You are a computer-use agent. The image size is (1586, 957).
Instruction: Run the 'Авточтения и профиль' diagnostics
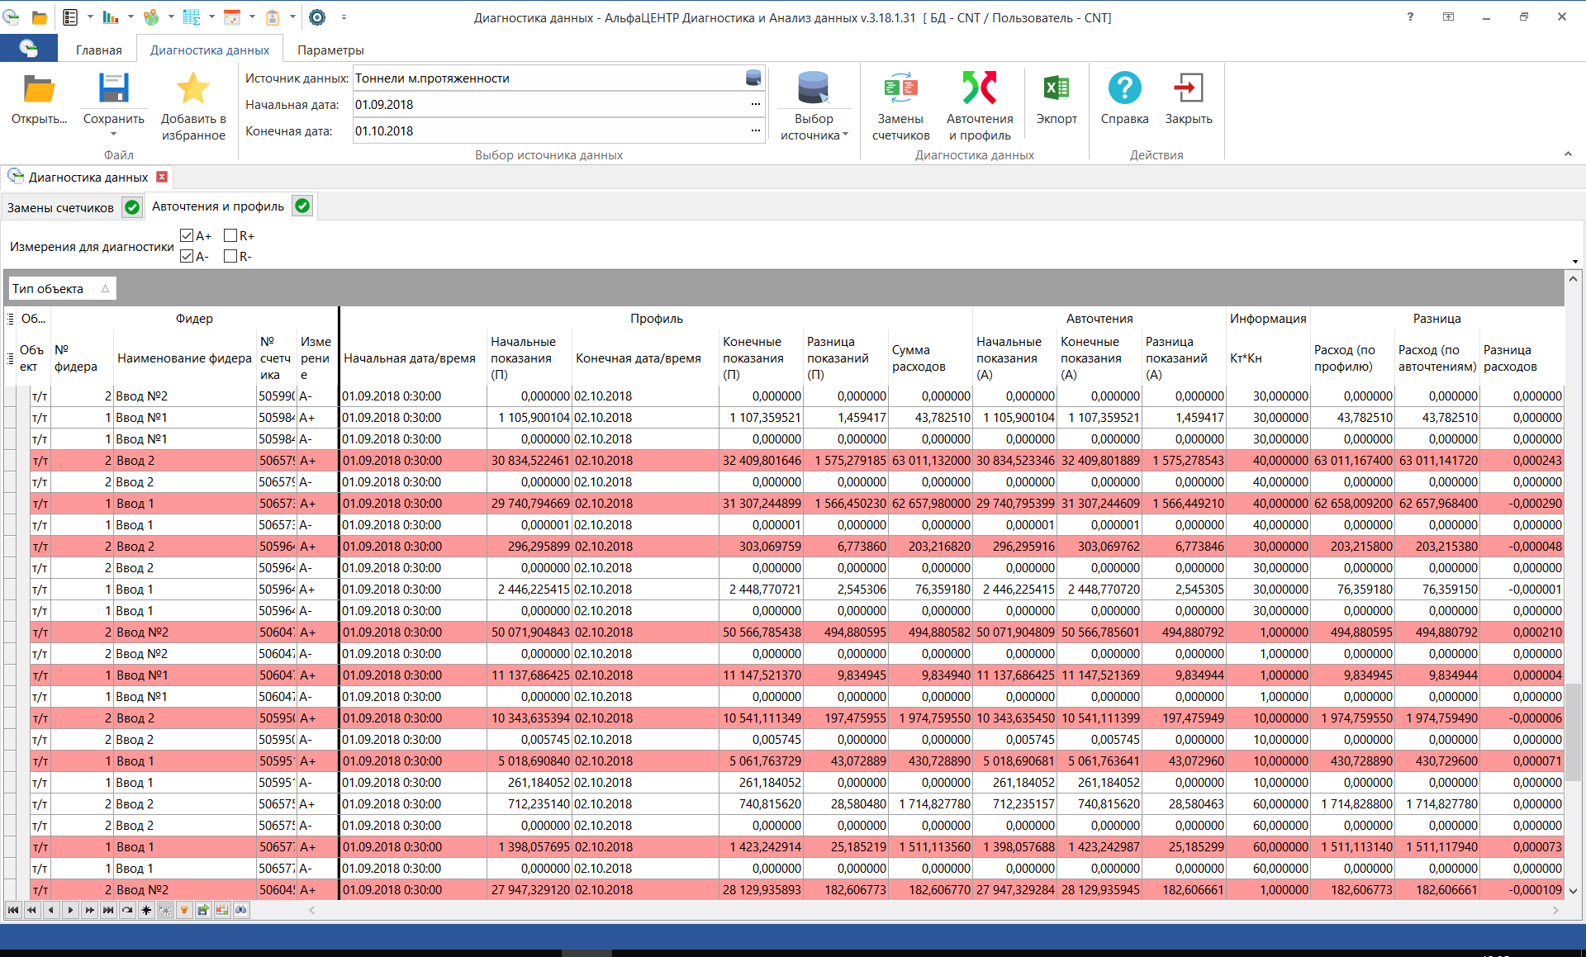click(x=980, y=103)
